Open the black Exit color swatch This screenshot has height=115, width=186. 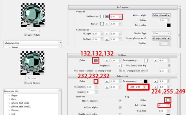pyautogui.click(x=169, y=25)
